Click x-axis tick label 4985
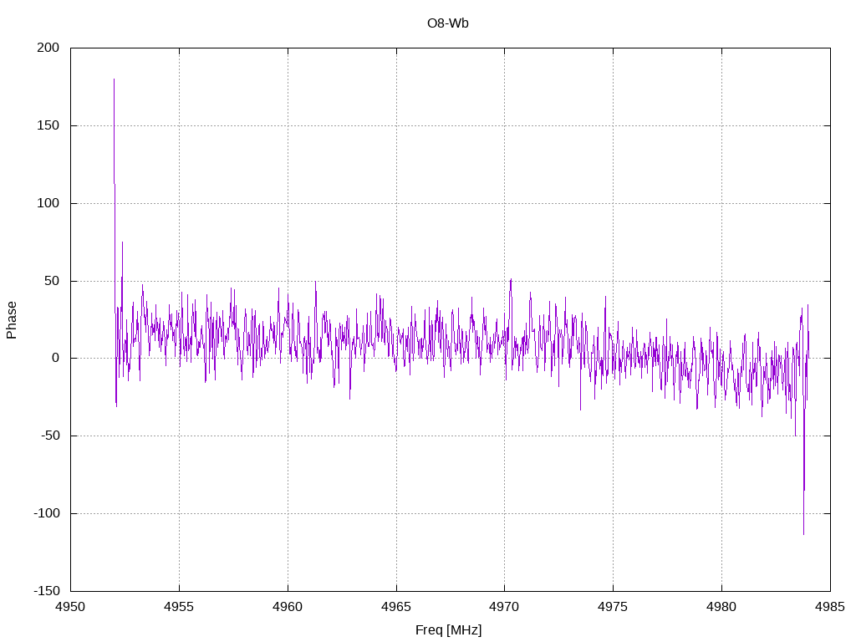Image resolution: width=856 pixels, height=642 pixels. point(830,607)
